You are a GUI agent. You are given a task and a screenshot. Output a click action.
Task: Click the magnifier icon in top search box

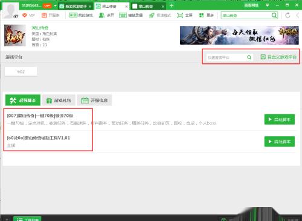point(274,15)
